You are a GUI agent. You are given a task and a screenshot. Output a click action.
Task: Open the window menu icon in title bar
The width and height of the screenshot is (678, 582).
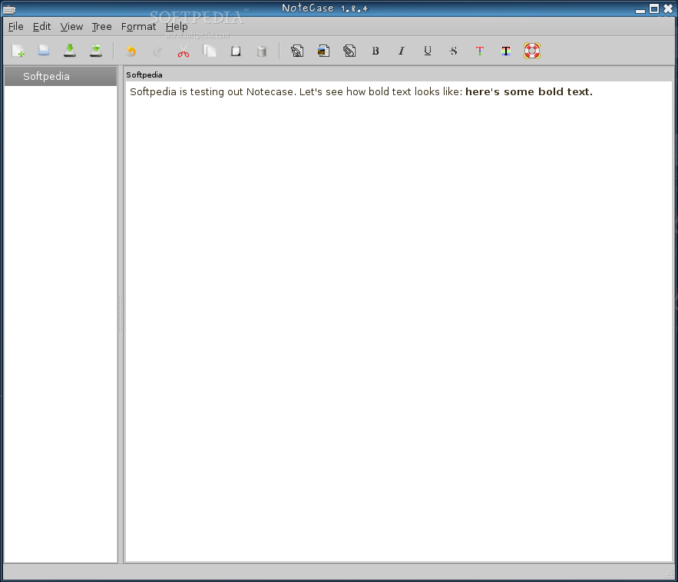point(8,8)
